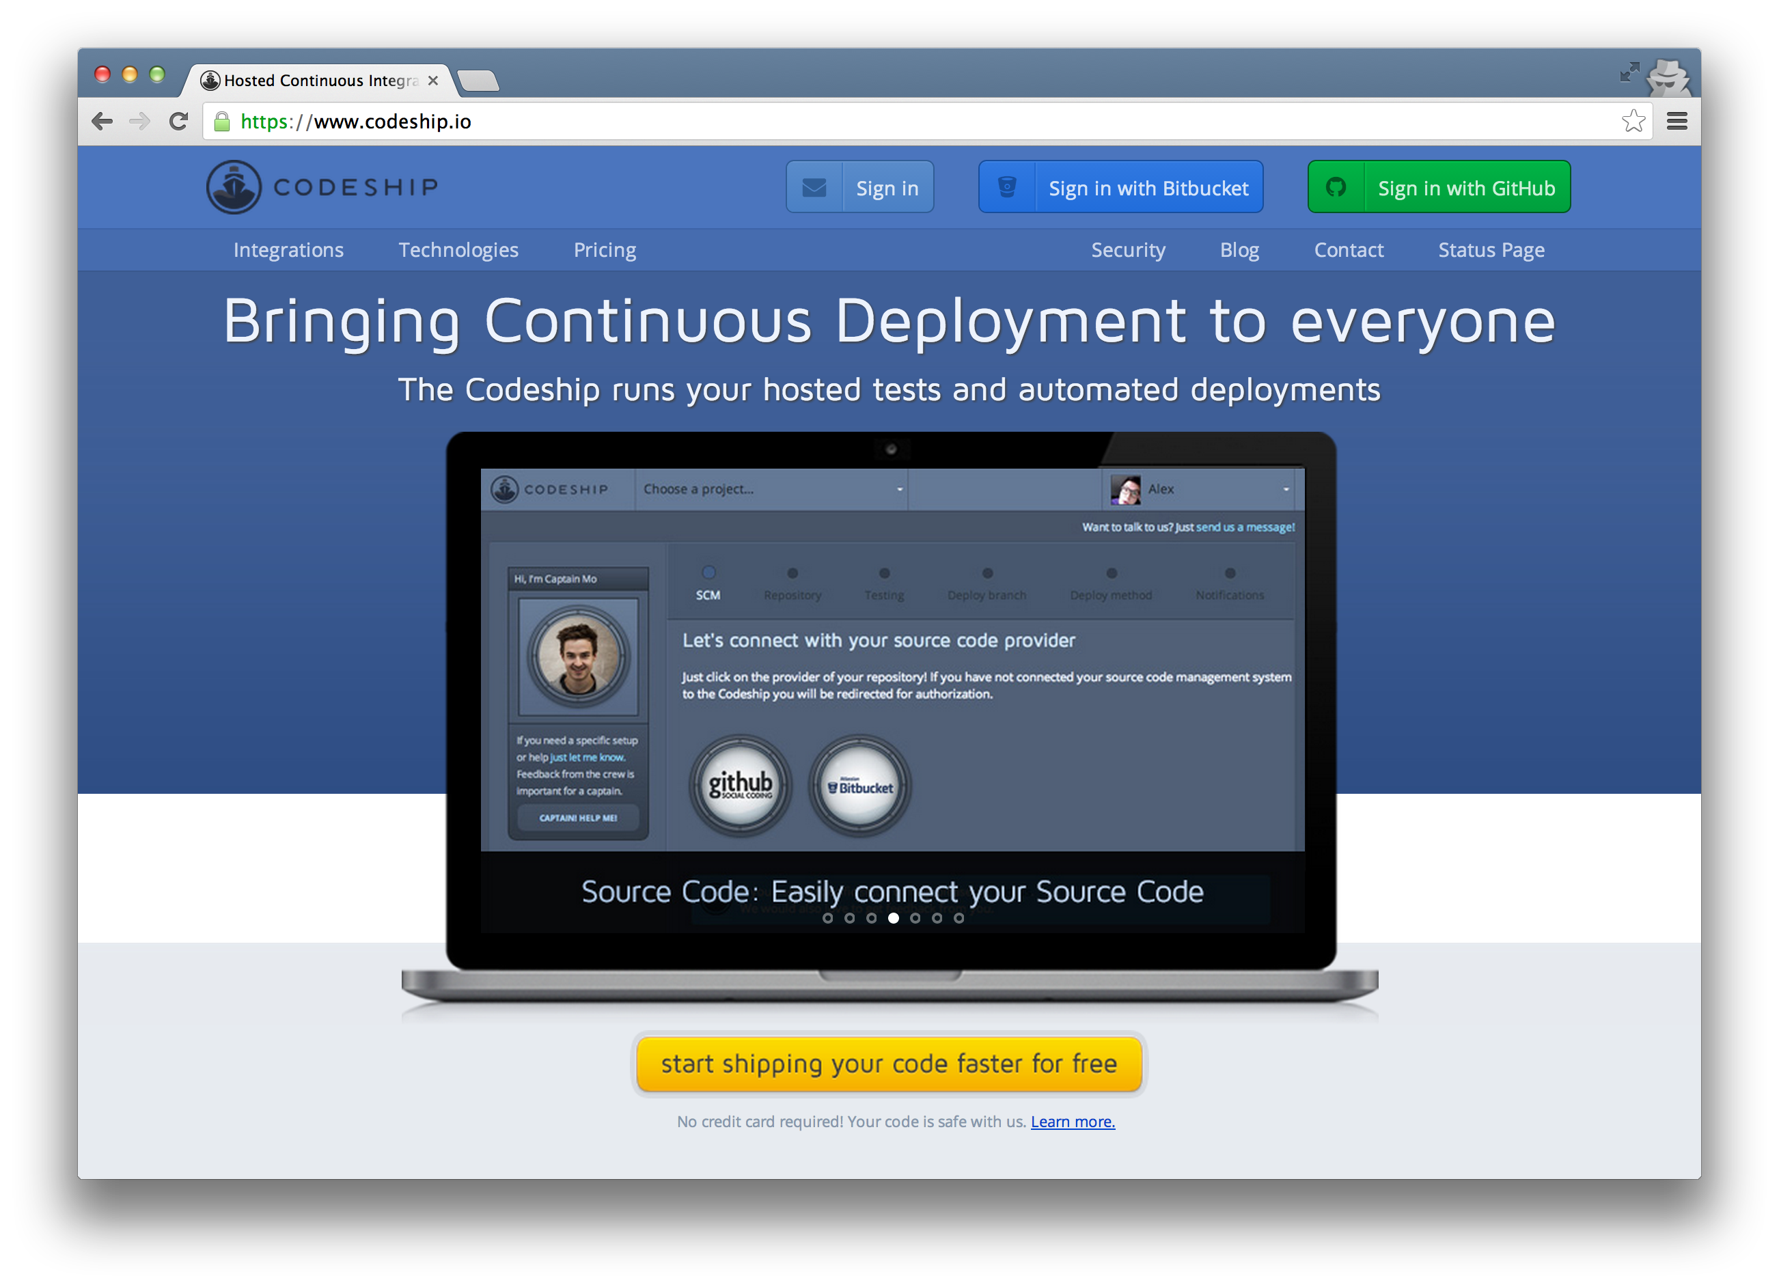Open a new browser tab

coord(478,81)
